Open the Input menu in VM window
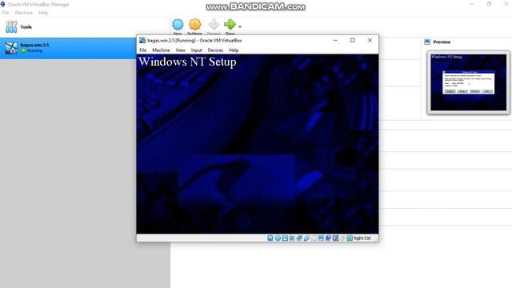The height and width of the screenshot is (288, 512). click(x=196, y=50)
